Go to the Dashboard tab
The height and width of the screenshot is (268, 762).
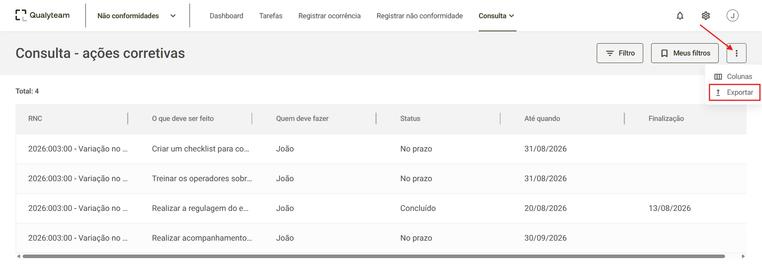coord(226,16)
